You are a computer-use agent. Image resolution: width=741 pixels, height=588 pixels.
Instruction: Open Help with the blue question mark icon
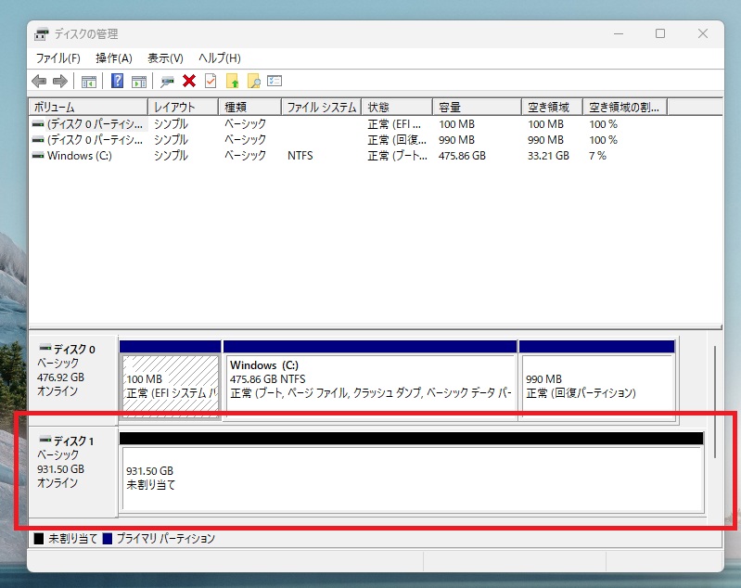117,81
